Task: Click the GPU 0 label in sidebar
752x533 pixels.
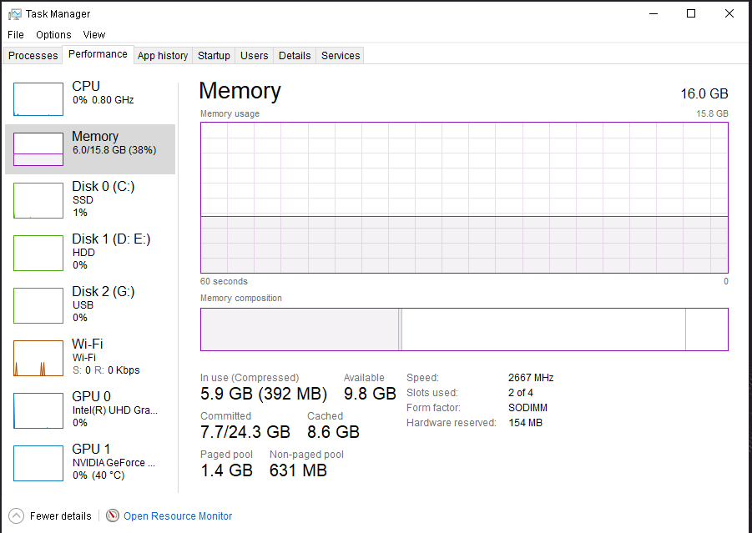Action: (x=91, y=396)
